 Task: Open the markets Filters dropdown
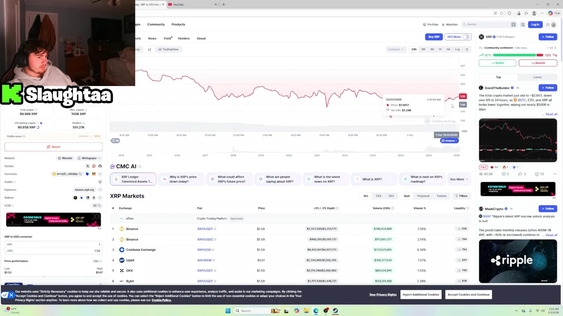(461, 196)
